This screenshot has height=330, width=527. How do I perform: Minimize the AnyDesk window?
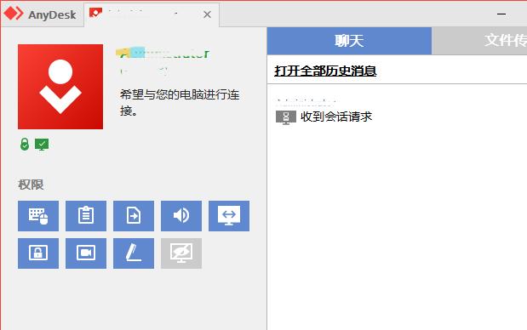coord(501,14)
